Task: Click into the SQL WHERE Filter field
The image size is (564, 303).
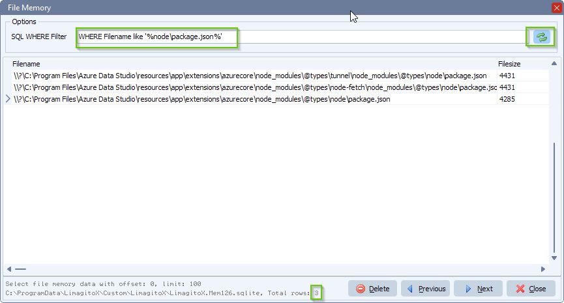Action: coord(301,36)
